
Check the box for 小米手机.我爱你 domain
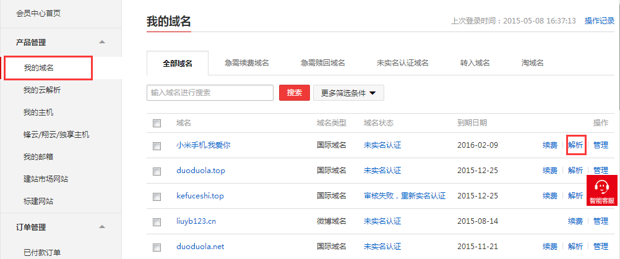tap(157, 146)
